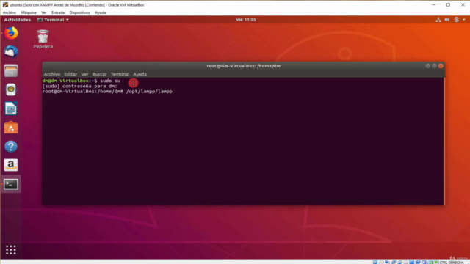
Task: Open VirtualBox Dispositivos menu
Action: click(79, 12)
